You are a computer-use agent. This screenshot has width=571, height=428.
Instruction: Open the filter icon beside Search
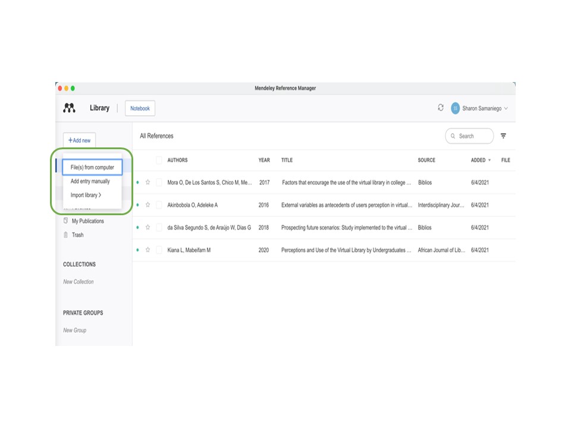503,136
